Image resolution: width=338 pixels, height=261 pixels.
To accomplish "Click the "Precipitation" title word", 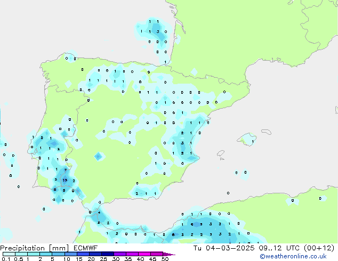I will coord(22,248).
